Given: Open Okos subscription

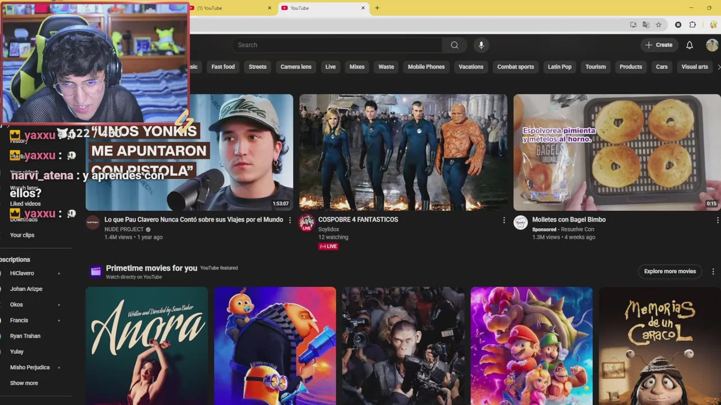Looking at the screenshot, I should (x=16, y=305).
